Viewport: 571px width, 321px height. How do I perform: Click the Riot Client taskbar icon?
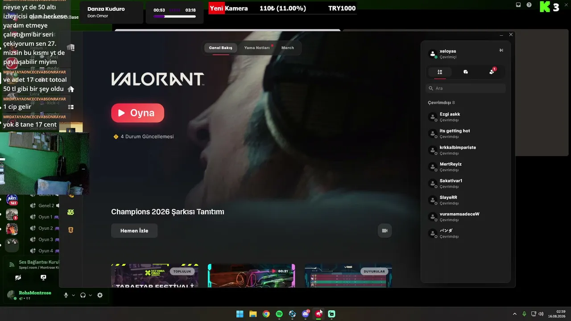pos(319,314)
